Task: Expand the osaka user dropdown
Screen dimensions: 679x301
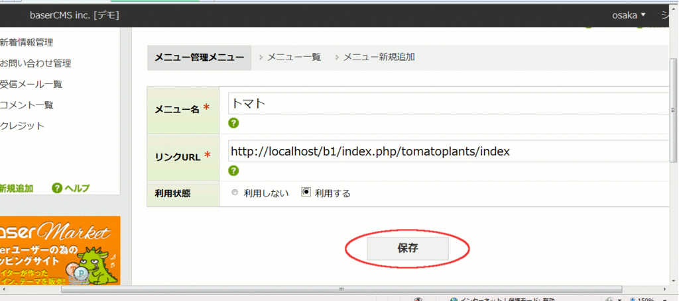Action: pyautogui.click(x=629, y=16)
